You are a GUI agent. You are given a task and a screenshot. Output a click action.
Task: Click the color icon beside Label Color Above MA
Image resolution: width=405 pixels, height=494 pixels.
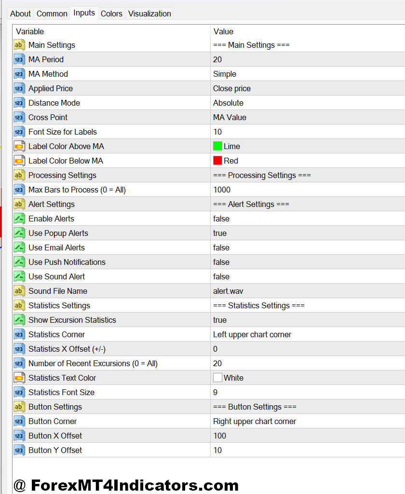(19, 146)
